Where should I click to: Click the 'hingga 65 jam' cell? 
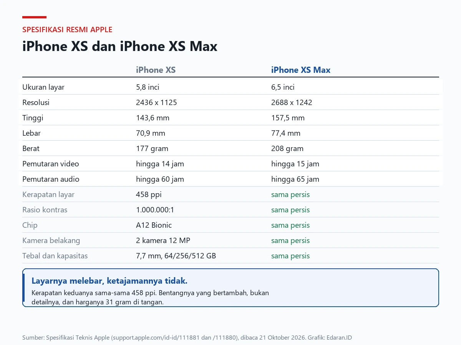[295, 179]
